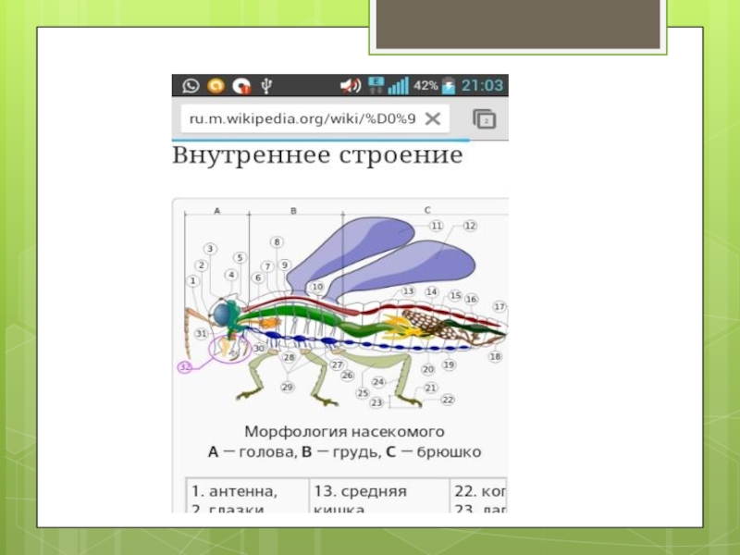The height and width of the screenshot is (555, 740).
Task: Click numbered label 10 at wing base
Action: point(317,287)
